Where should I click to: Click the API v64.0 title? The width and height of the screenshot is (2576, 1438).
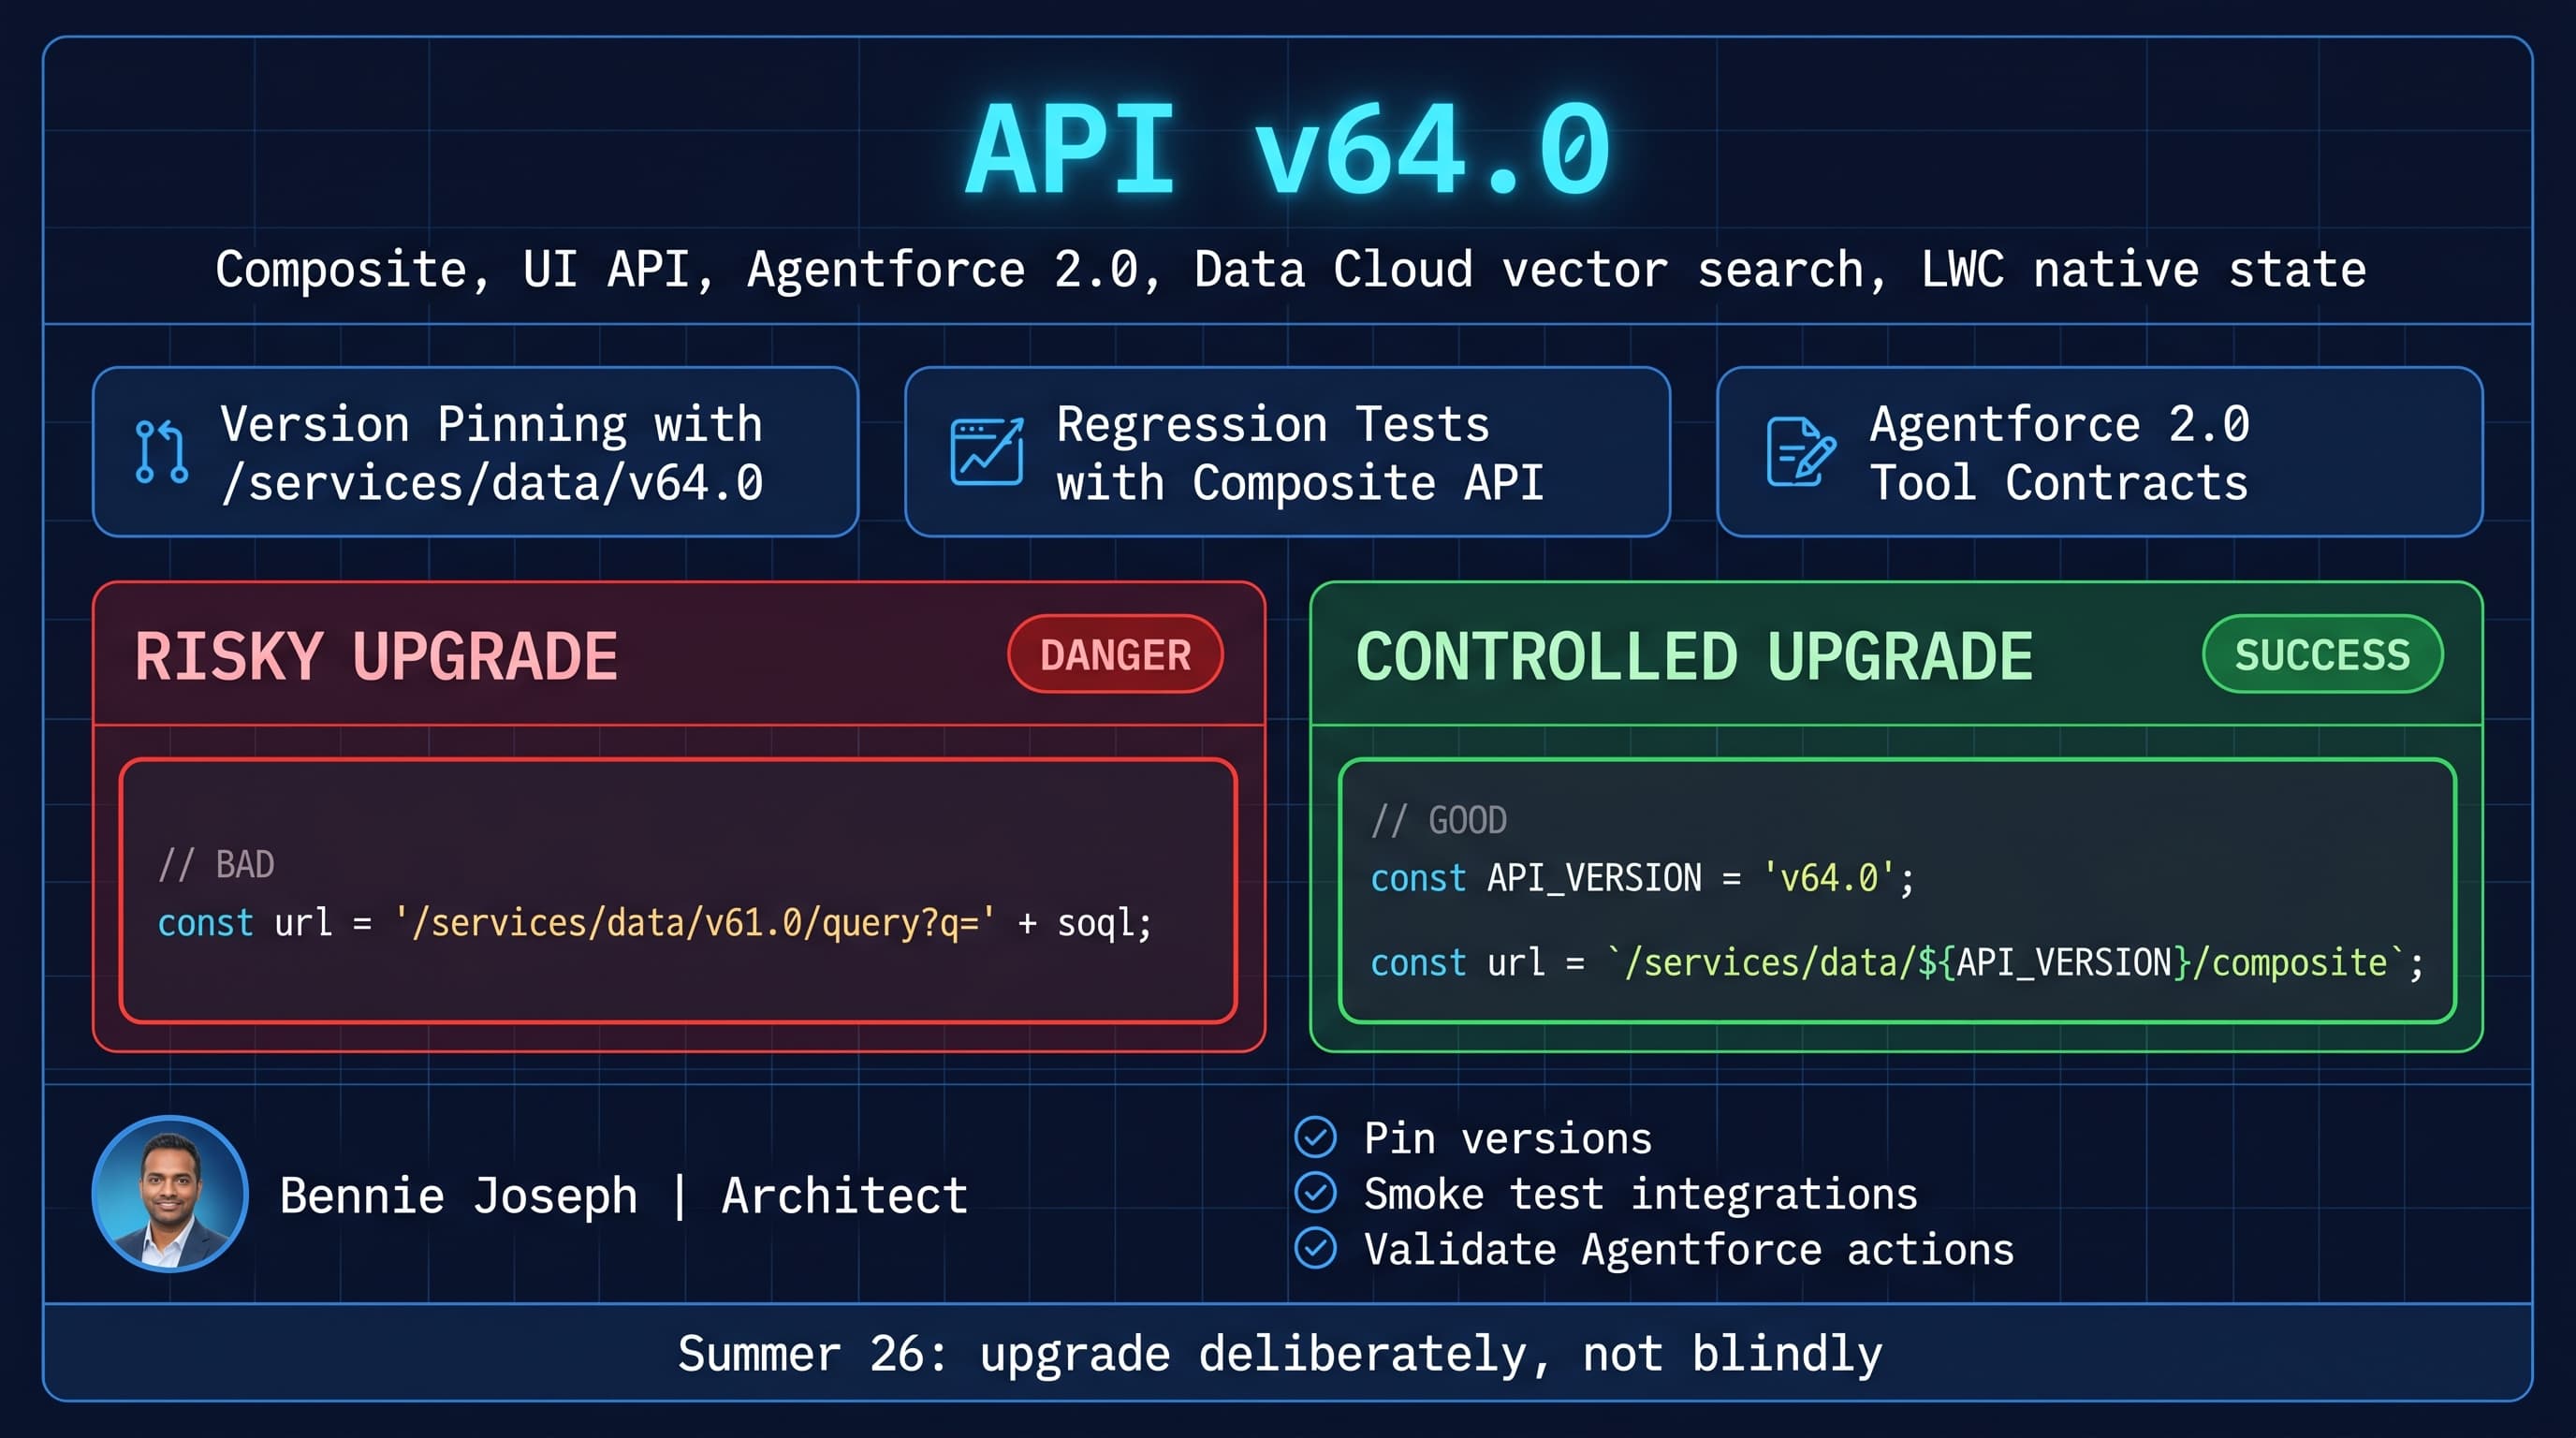click(x=1288, y=150)
